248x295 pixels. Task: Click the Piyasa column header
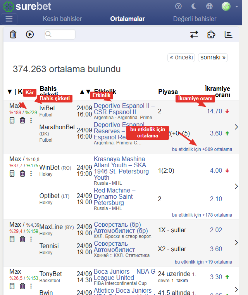(168, 92)
